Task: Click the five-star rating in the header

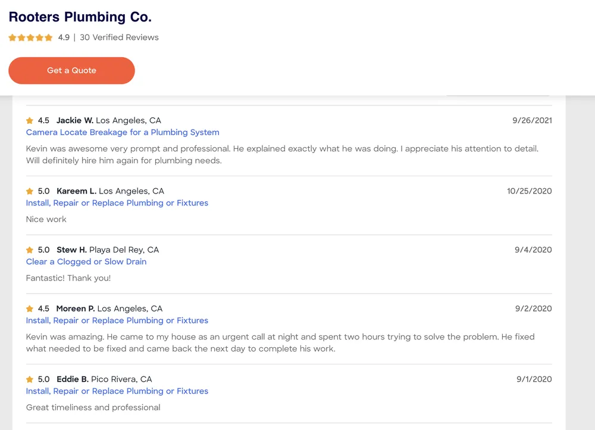Action: 30,38
